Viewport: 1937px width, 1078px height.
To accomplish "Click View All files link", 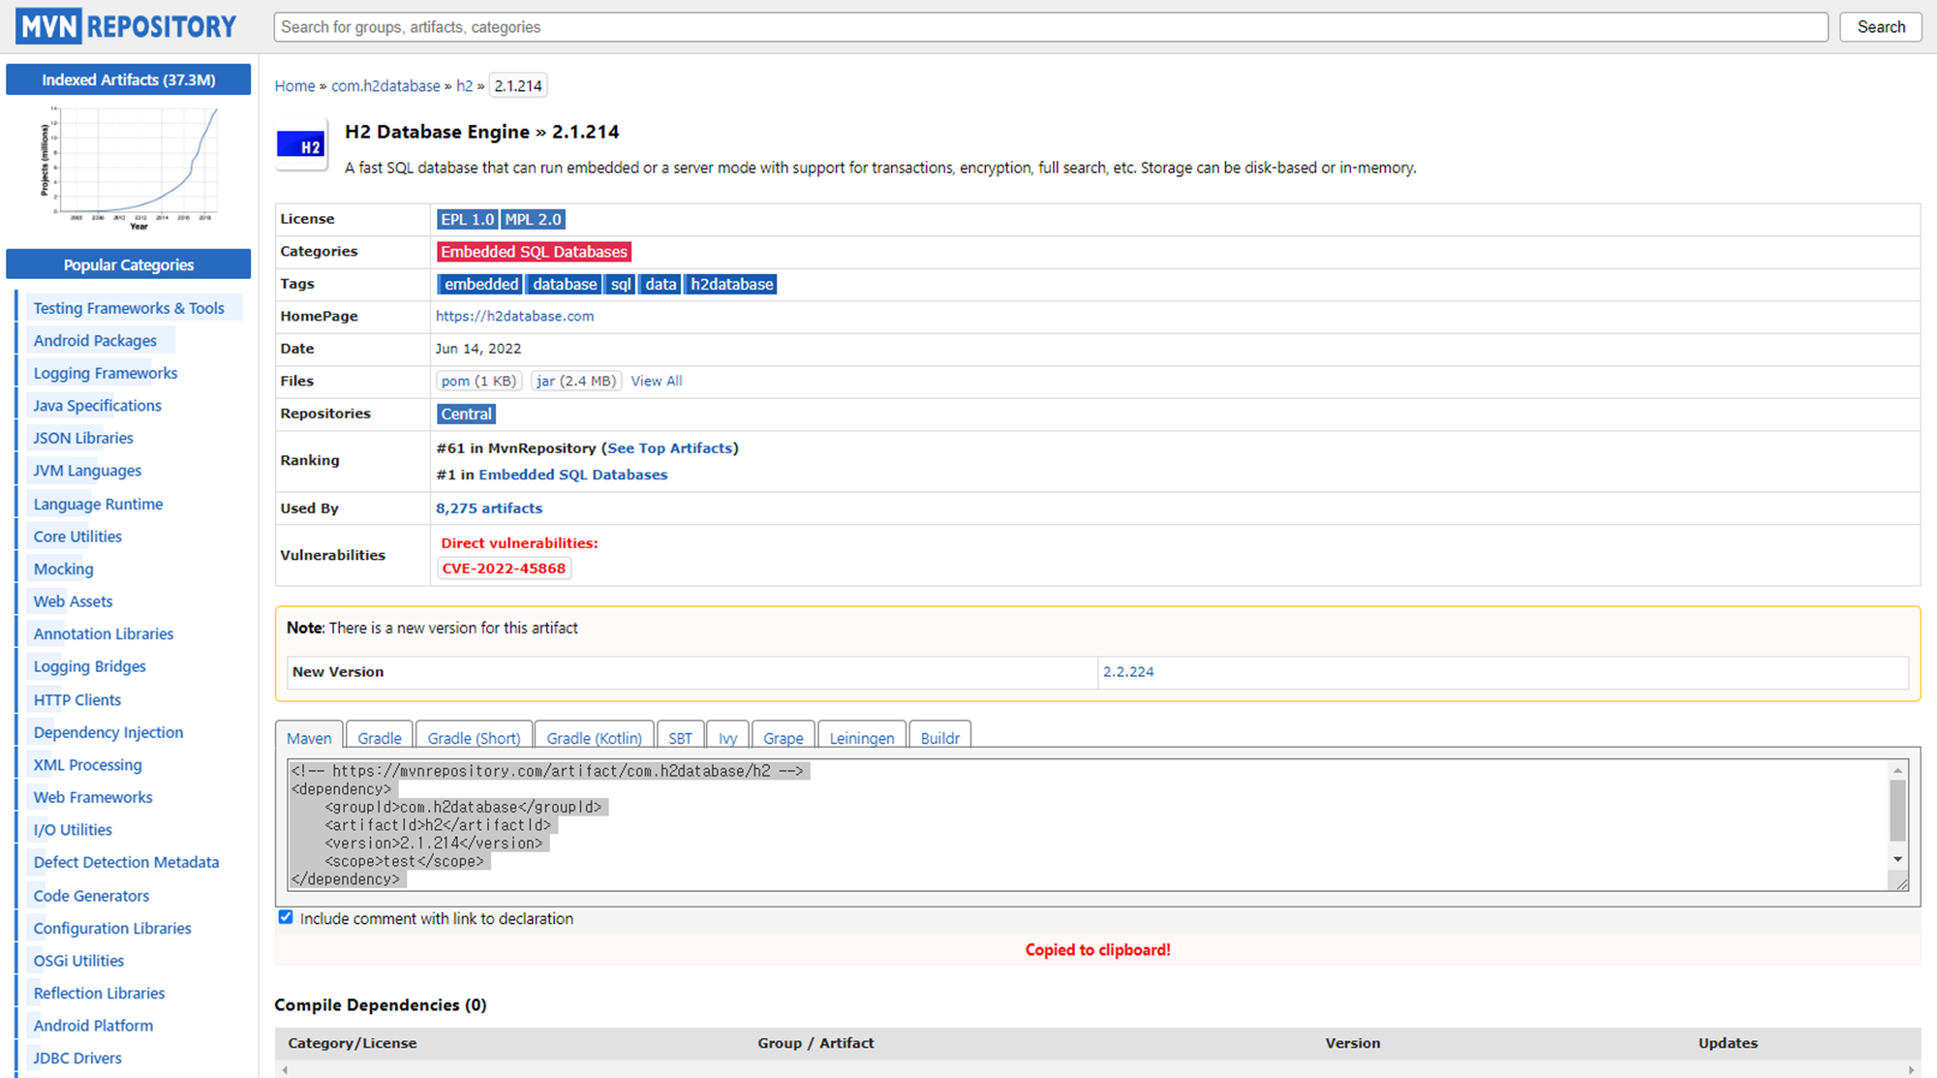I will click(x=657, y=381).
